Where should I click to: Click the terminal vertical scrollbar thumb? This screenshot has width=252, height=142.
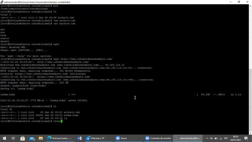pos(250,100)
